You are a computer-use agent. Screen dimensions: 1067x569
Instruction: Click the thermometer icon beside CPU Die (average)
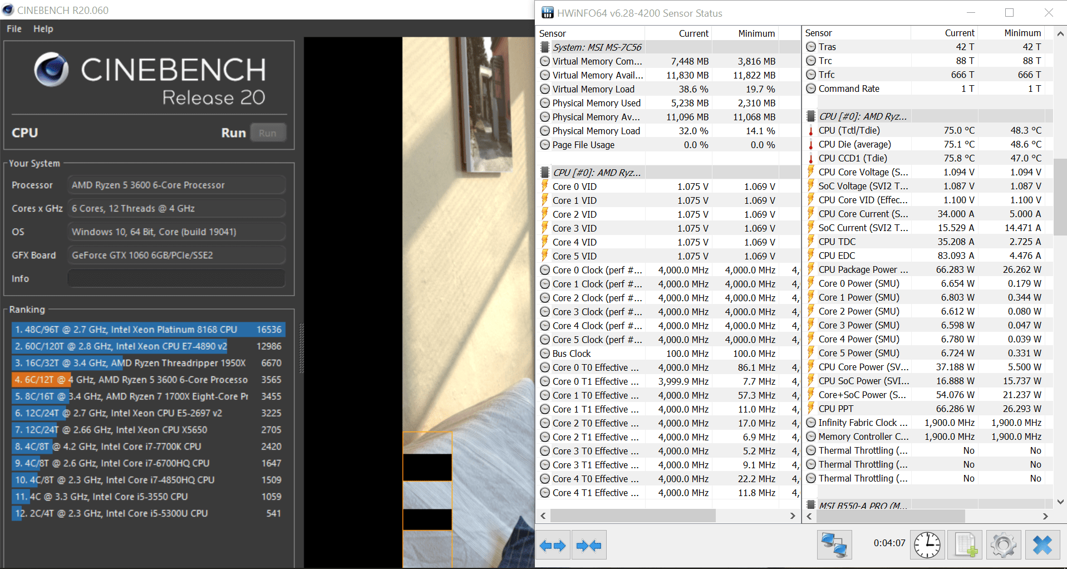click(811, 144)
